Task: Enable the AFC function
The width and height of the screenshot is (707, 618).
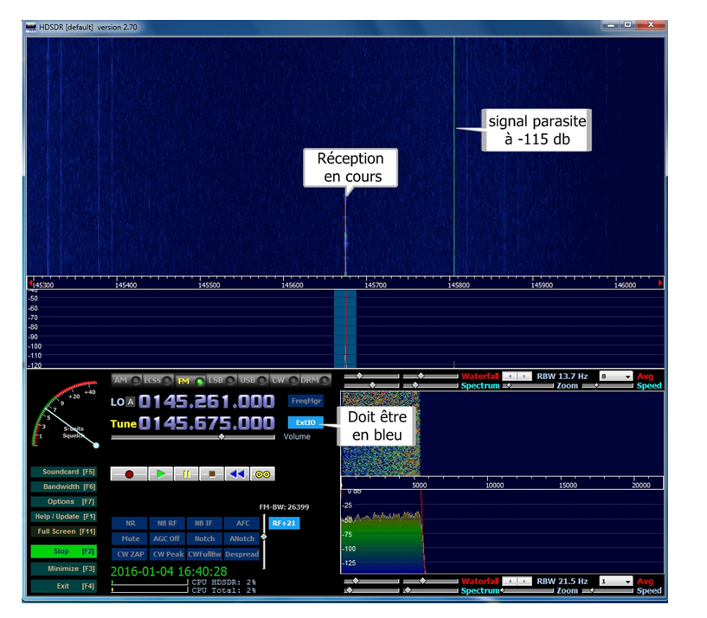Action: point(241,523)
